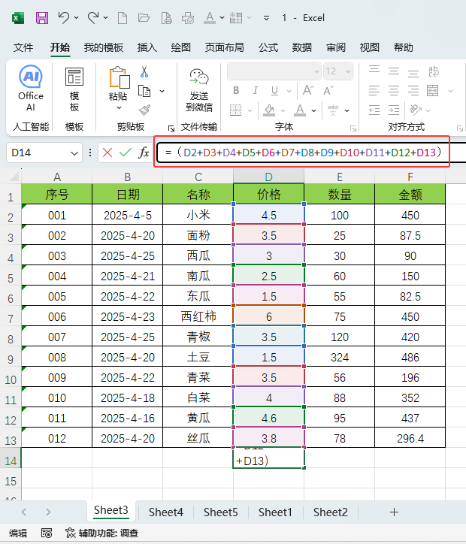
Task: Expand the Undo history dropdown arrow
Action: (x=77, y=17)
